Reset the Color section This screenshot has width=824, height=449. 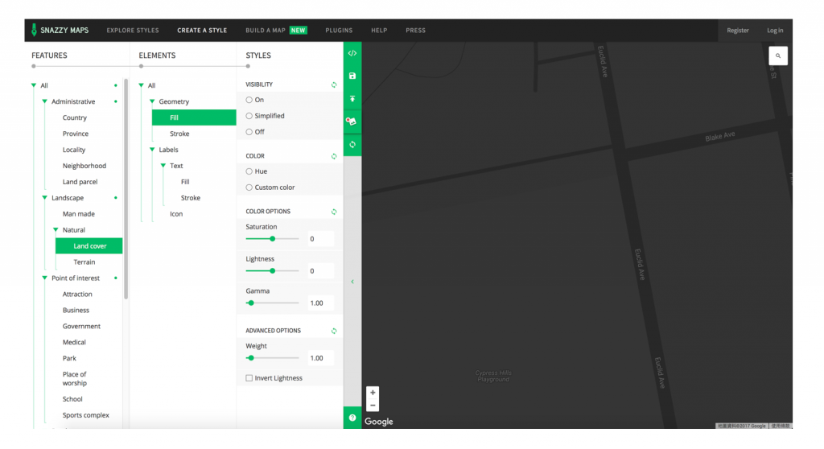(334, 156)
